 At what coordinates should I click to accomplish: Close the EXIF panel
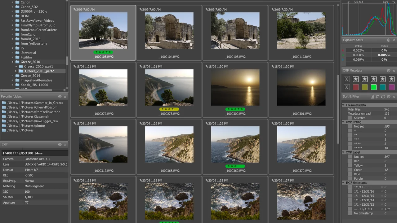point(65,144)
